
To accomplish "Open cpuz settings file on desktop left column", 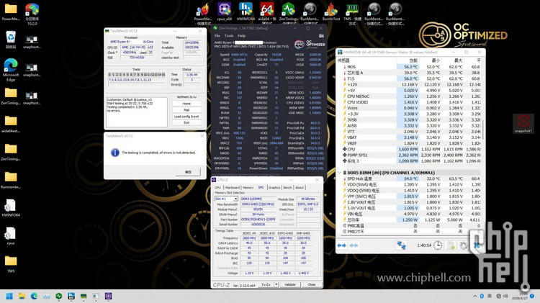I will pos(11,236).
